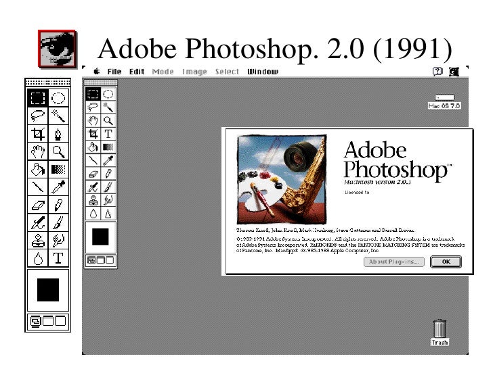Choose the Rubber Stamp in the small desktop toolbox
Viewport: 493px width, 369px height.
pos(93,201)
